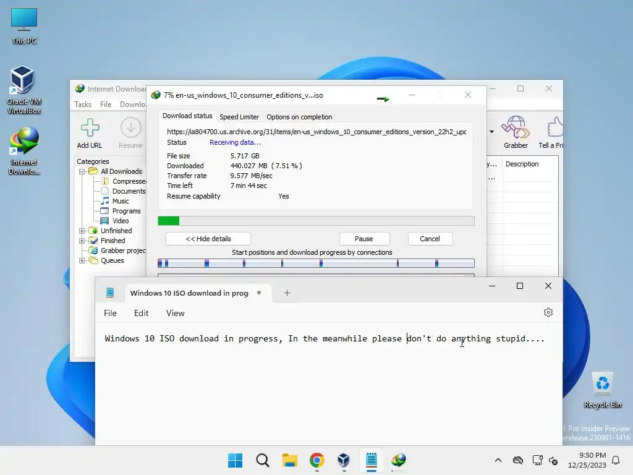Open the Internet Download Manager desktop shortcut
The image size is (633, 475).
point(24,151)
